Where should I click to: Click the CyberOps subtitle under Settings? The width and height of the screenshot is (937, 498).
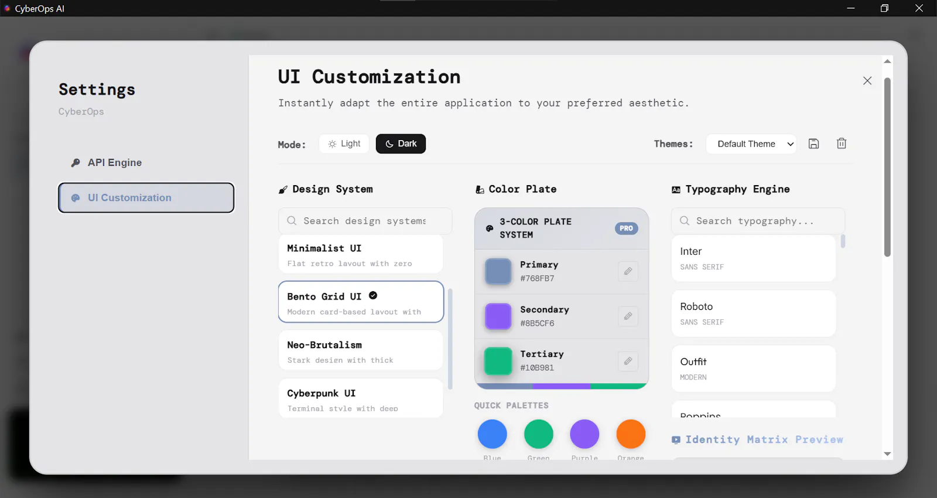coord(81,111)
